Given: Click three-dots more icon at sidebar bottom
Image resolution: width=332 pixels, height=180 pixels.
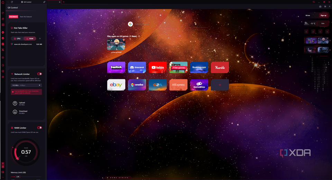Looking at the screenshot, I should coord(3,177).
